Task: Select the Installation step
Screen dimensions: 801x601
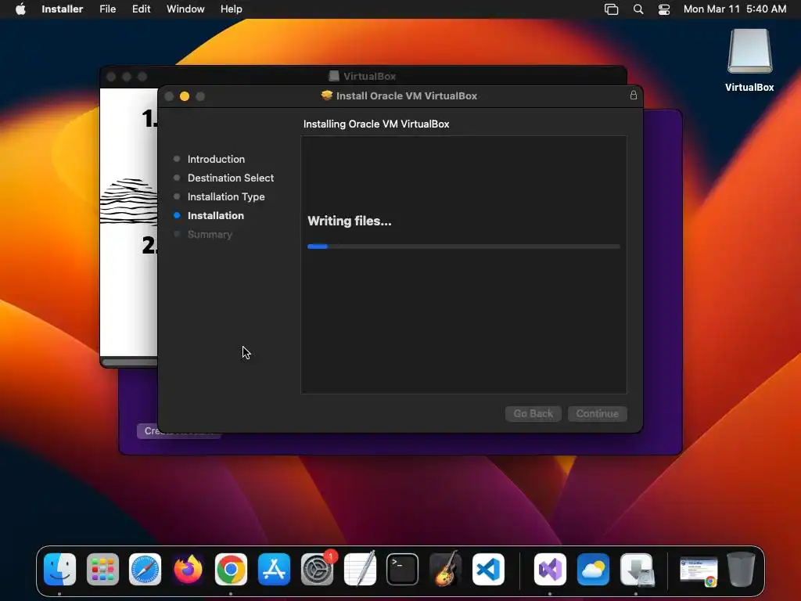Action: [x=216, y=216]
